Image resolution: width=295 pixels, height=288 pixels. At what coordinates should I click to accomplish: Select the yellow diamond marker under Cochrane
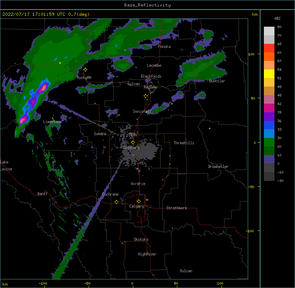(116, 202)
